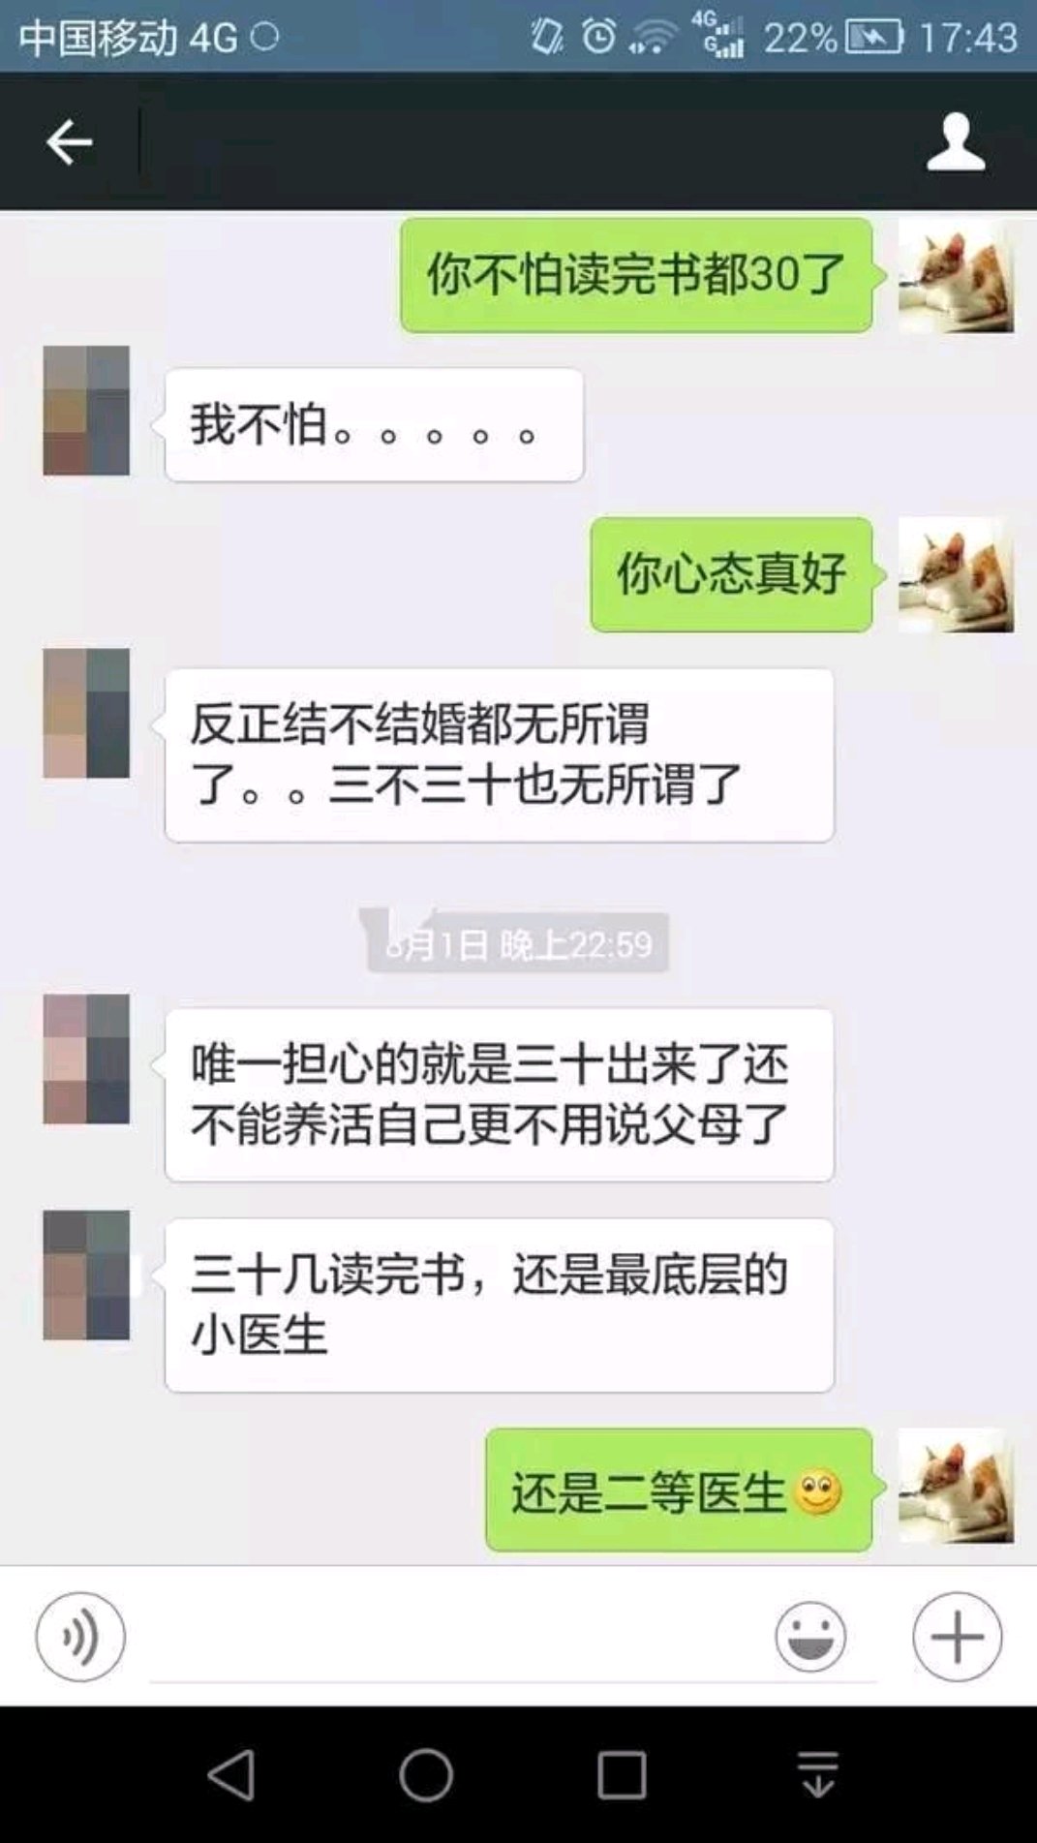Tap pixelated avatar beside 我不怕 message
Image resolution: width=1037 pixels, height=1843 pixels.
(x=86, y=411)
